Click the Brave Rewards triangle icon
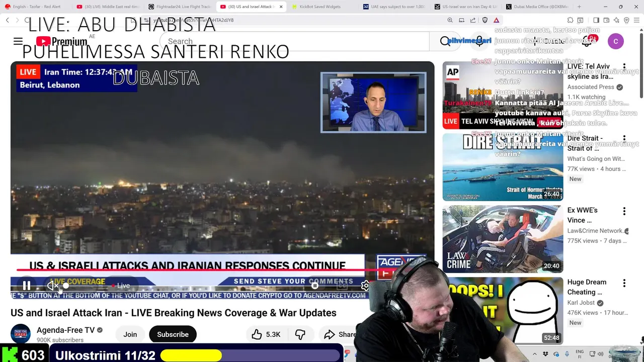The height and width of the screenshot is (362, 644). pyautogui.click(x=496, y=20)
